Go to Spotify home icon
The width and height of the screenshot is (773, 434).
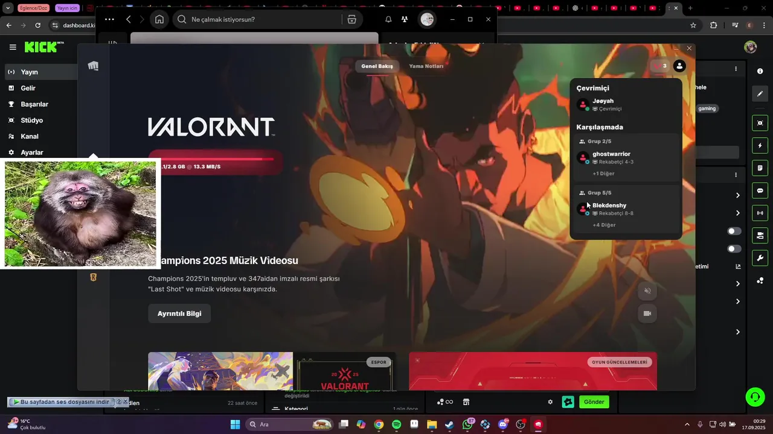pos(159,19)
